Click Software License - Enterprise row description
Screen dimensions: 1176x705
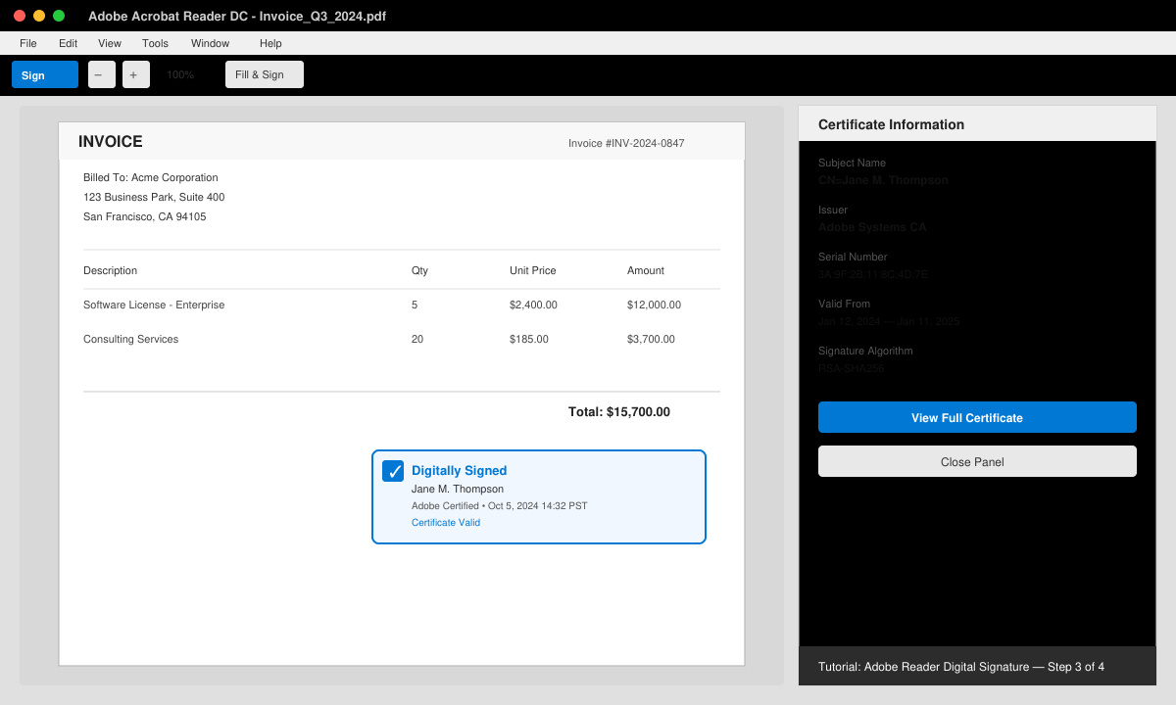tap(154, 305)
